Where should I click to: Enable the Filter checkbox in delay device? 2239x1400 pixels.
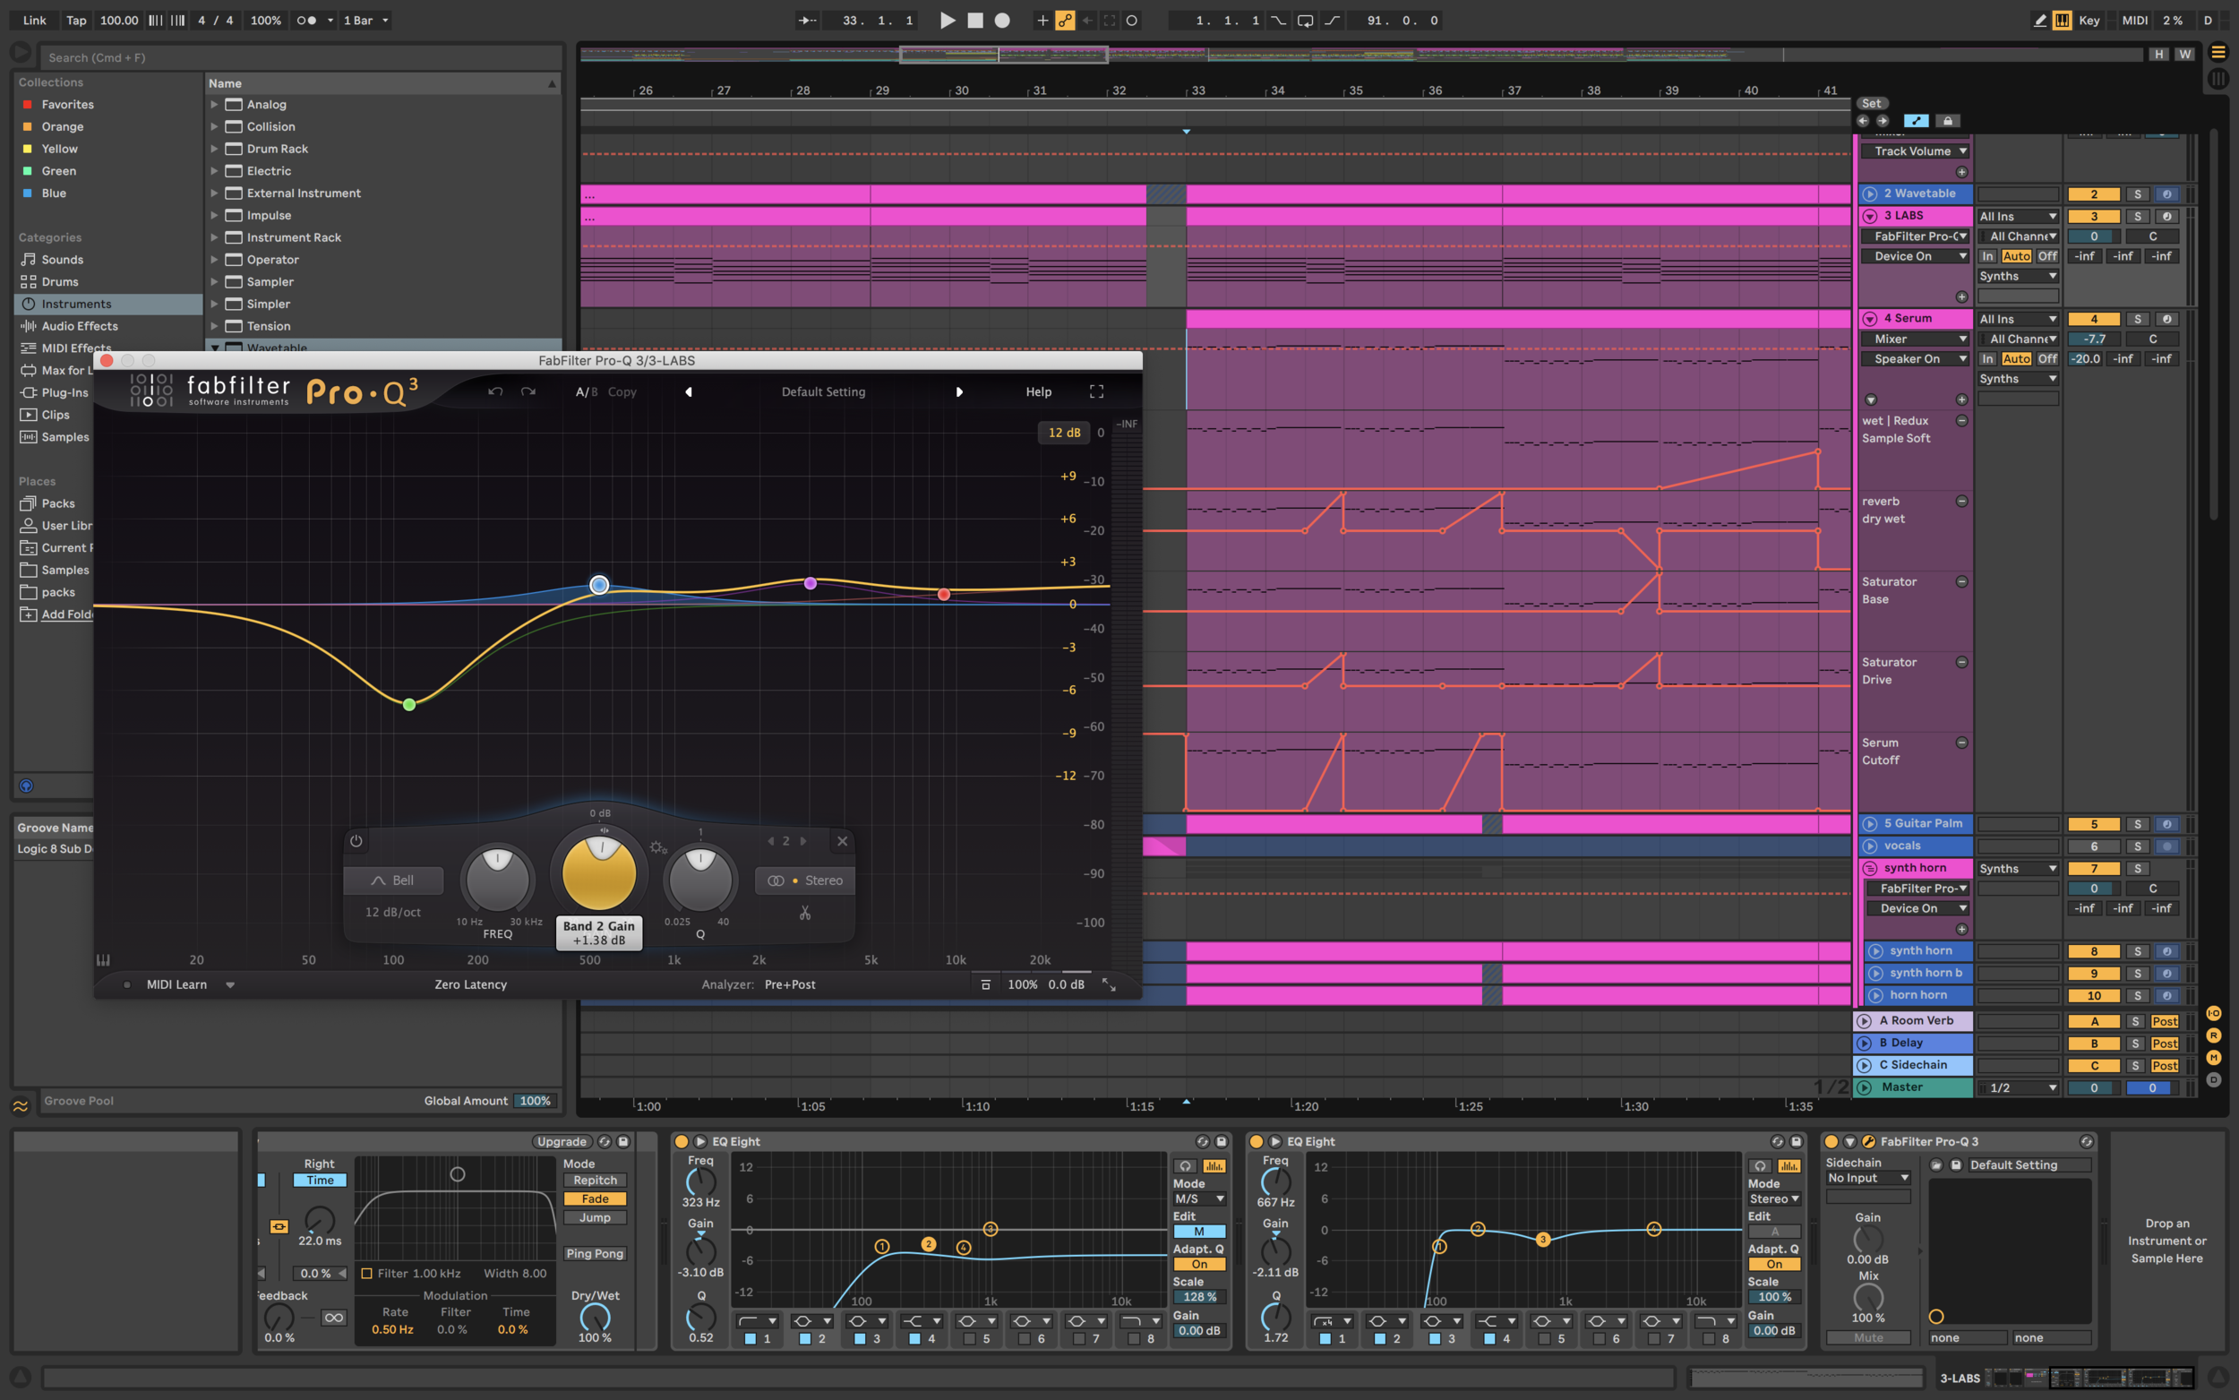click(366, 1273)
